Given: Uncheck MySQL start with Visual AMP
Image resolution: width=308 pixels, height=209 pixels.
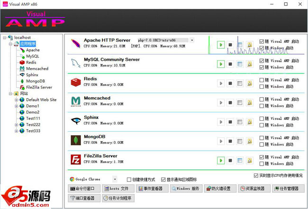Looking at the screenshot, I should pos(262,60).
